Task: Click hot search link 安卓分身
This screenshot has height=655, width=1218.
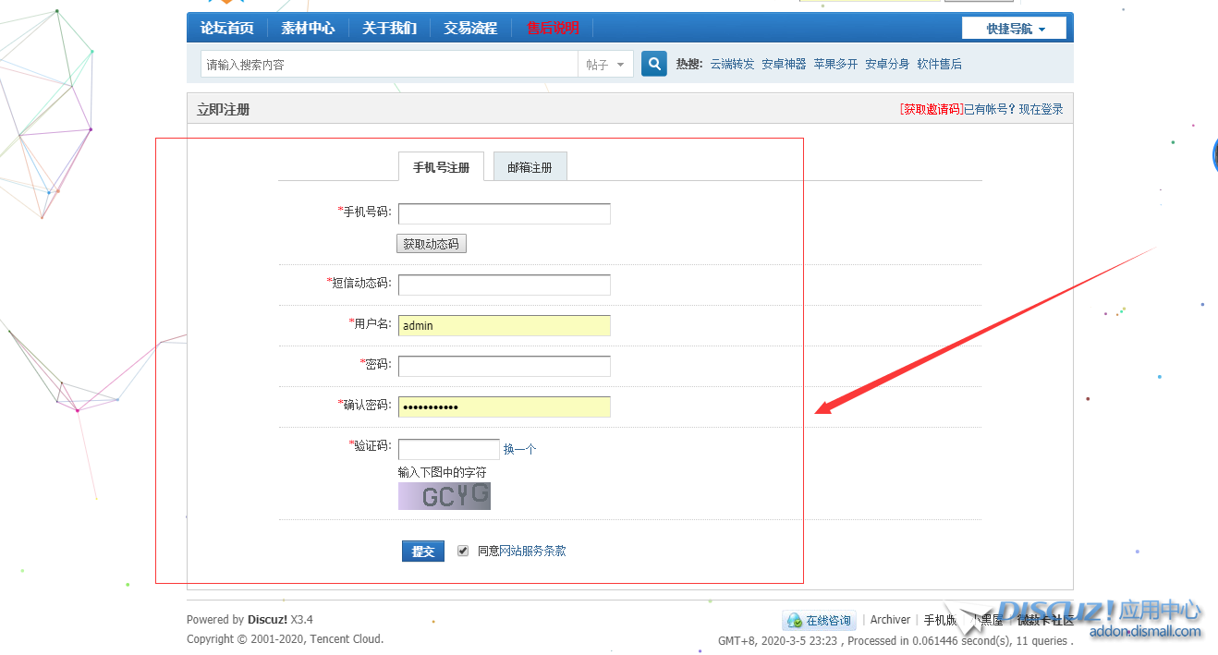Action: coord(887,64)
